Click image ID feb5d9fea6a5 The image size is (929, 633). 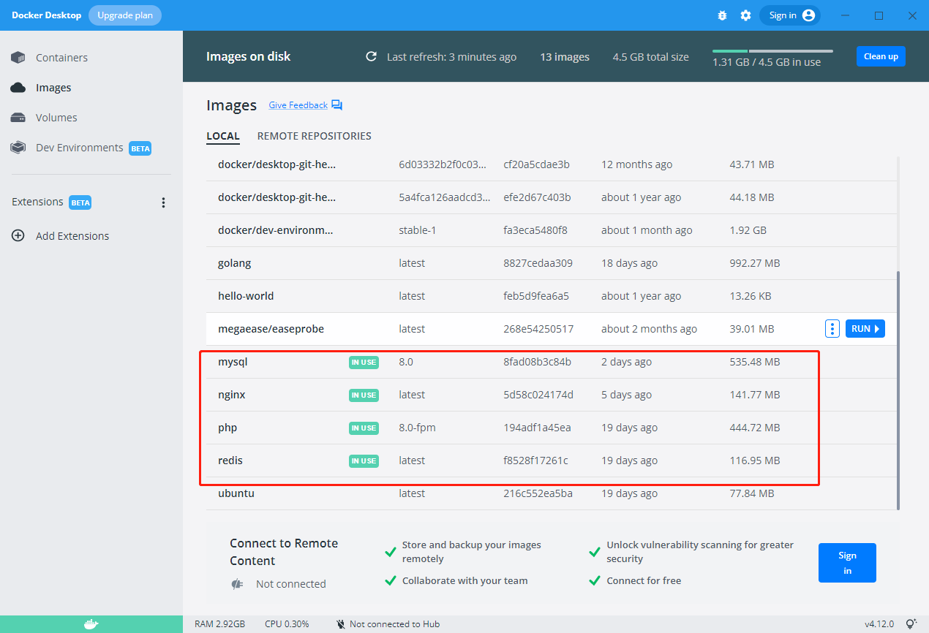coord(536,296)
